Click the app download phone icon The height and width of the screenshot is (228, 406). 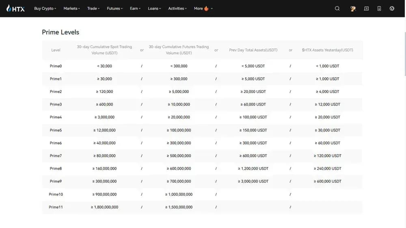pos(379,9)
